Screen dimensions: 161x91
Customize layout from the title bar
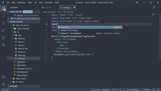137,3
